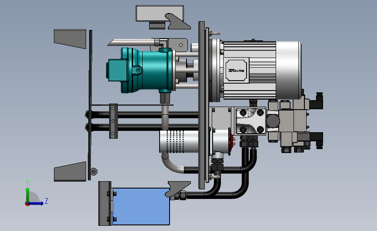Viewport: 377px width, 231px height.
Task: Select the blue rectangular cooler block
Action: (x=141, y=206)
